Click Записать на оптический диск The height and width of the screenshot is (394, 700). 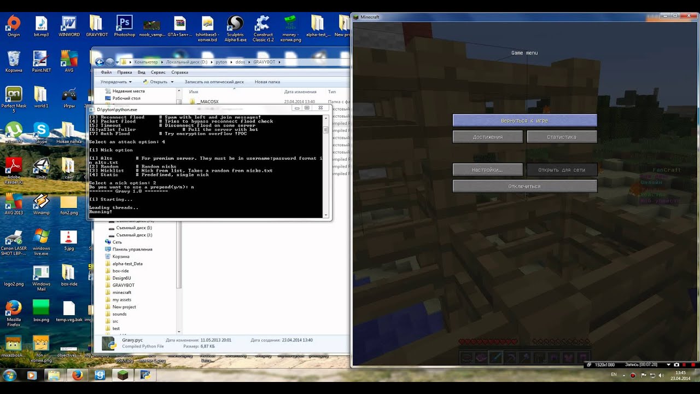click(214, 82)
